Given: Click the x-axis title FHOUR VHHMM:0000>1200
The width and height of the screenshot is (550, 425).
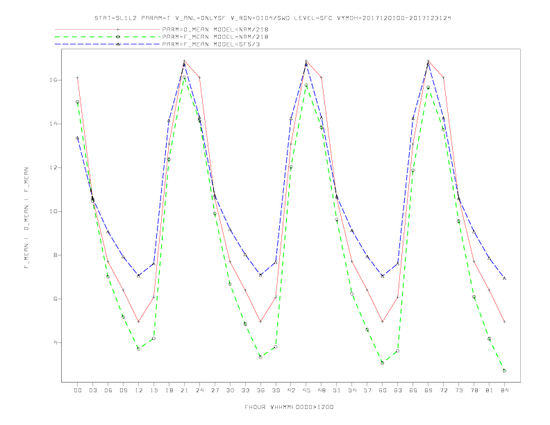Looking at the screenshot, I should click(289, 407).
